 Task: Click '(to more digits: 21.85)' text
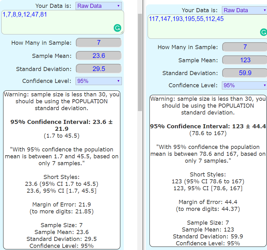point(61,212)
